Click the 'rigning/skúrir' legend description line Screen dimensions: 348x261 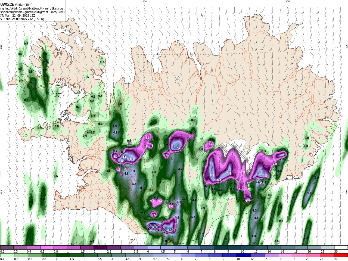[x=32, y=8]
